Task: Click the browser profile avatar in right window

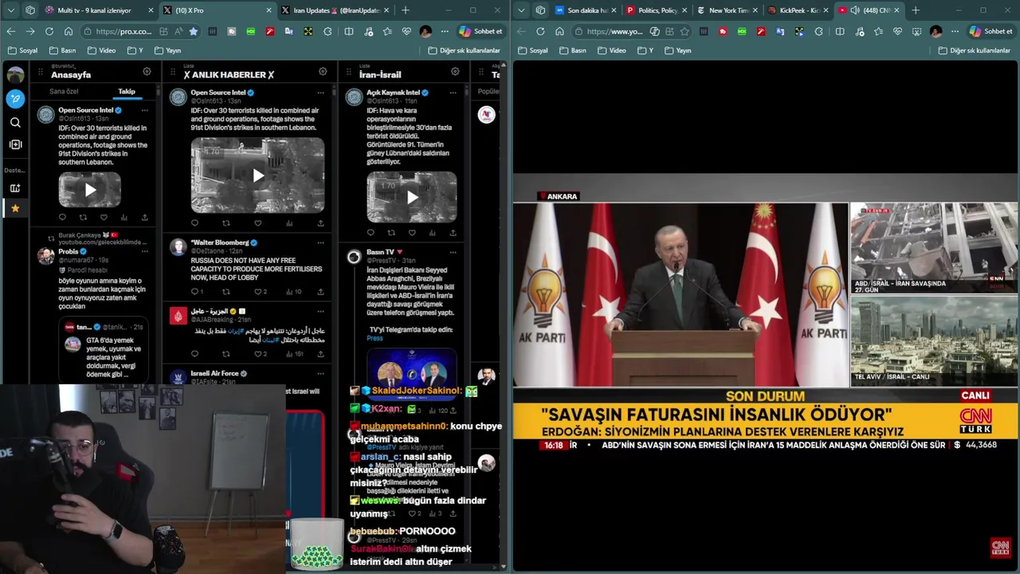Action: click(x=936, y=31)
